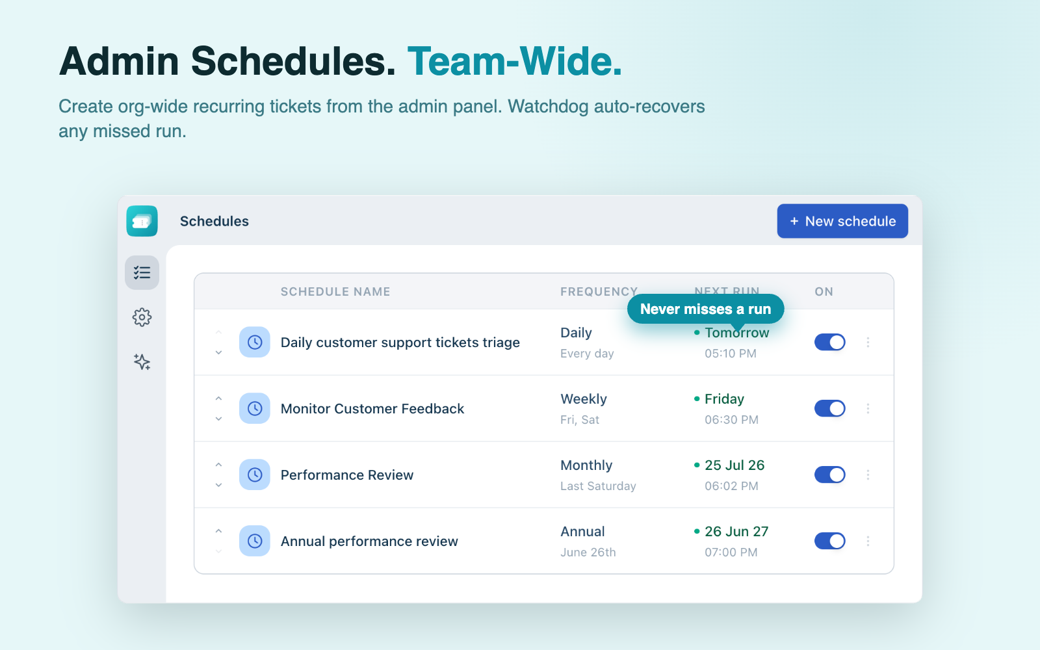The height and width of the screenshot is (650, 1040).
Task: Click 'Fri, Sat' frequency detail
Action: point(580,420)
